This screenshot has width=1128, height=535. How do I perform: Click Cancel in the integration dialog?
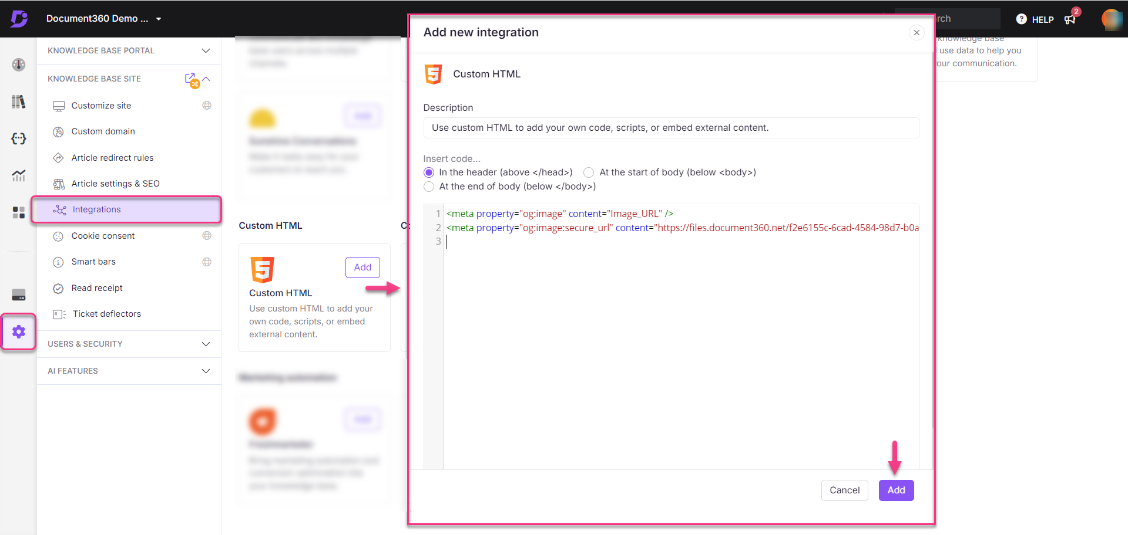[x=844, y=490]
